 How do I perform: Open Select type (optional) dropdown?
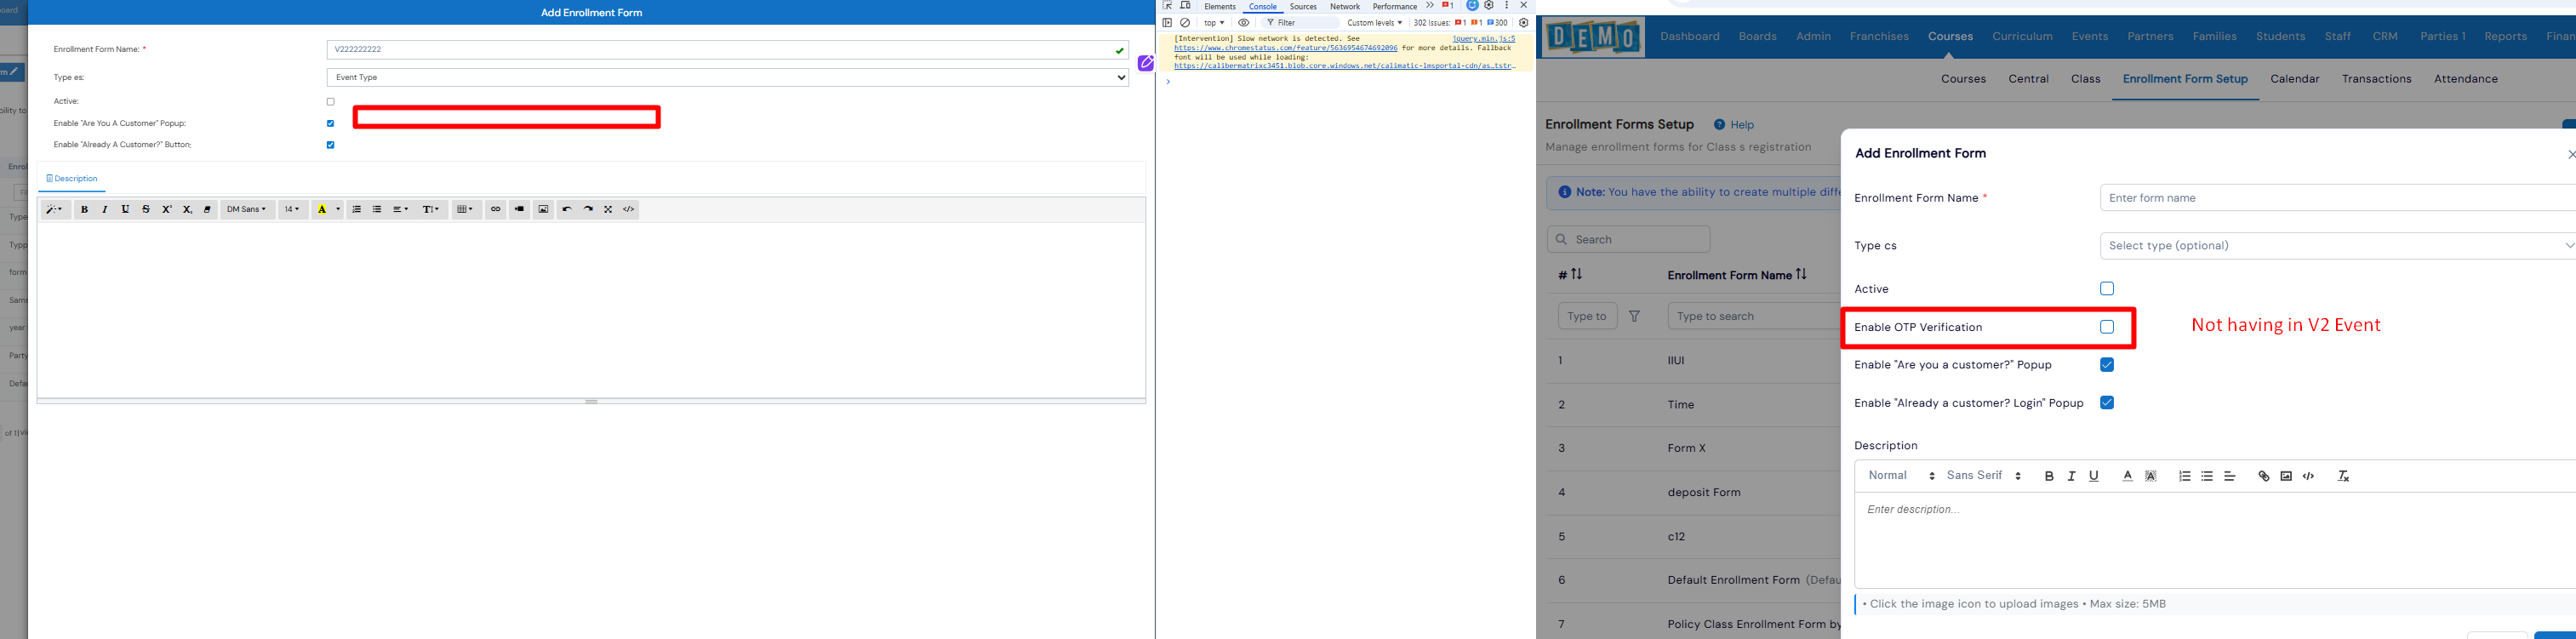[x=2338, y=245]
